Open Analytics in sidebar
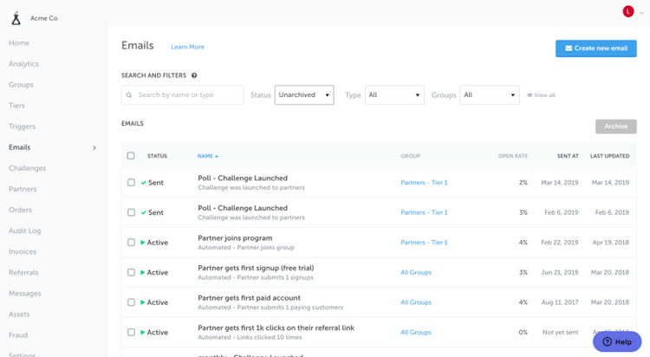This screenshot has width=650, height=357. tap(23, 64)
